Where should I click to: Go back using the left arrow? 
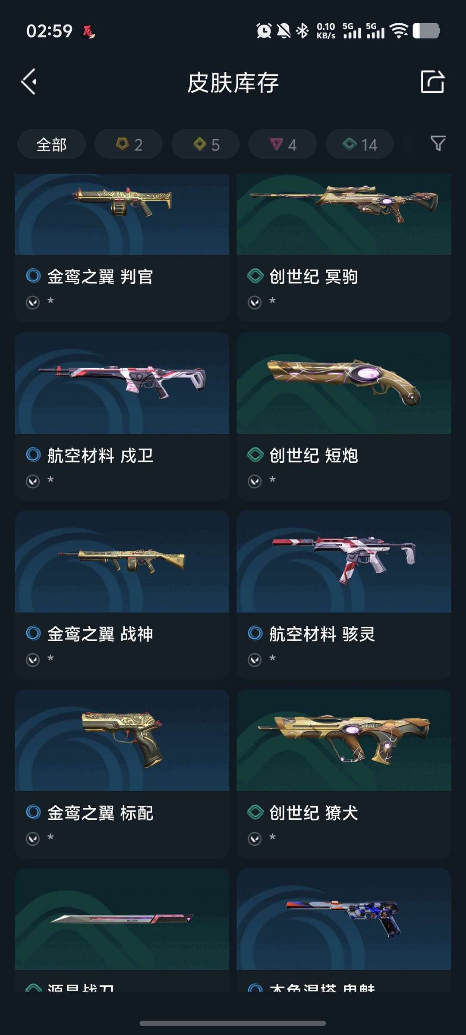click(28, 82)
